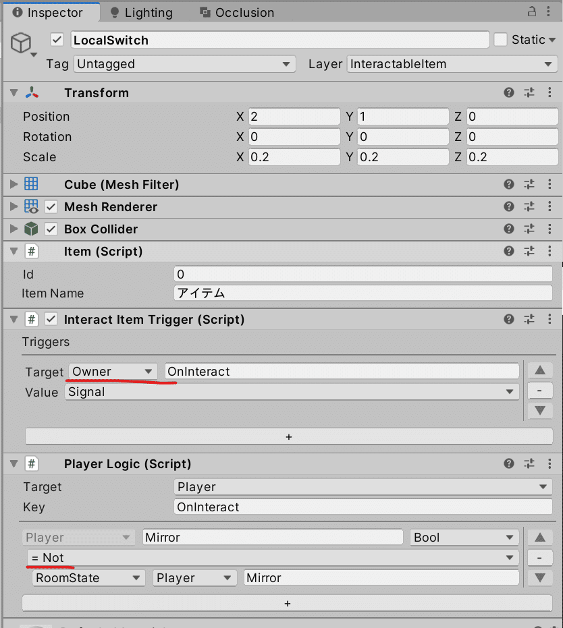Open the Inspector panel kebab menu
The width and height of the screenshot is (563, 628).
point(548,11)
